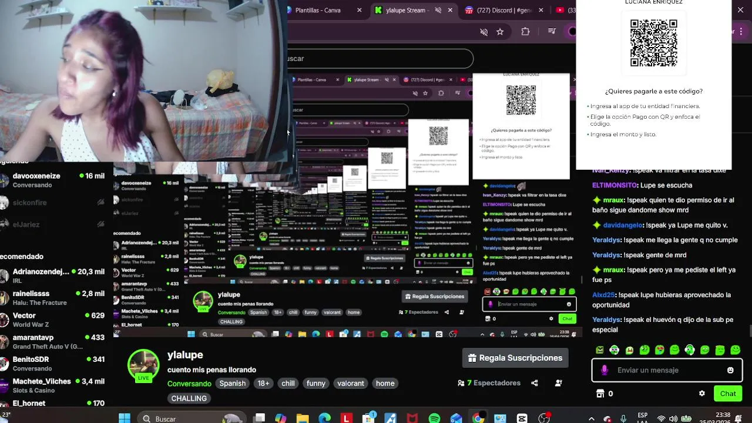Click the taskbar Buscar search box

coord(191,418)
